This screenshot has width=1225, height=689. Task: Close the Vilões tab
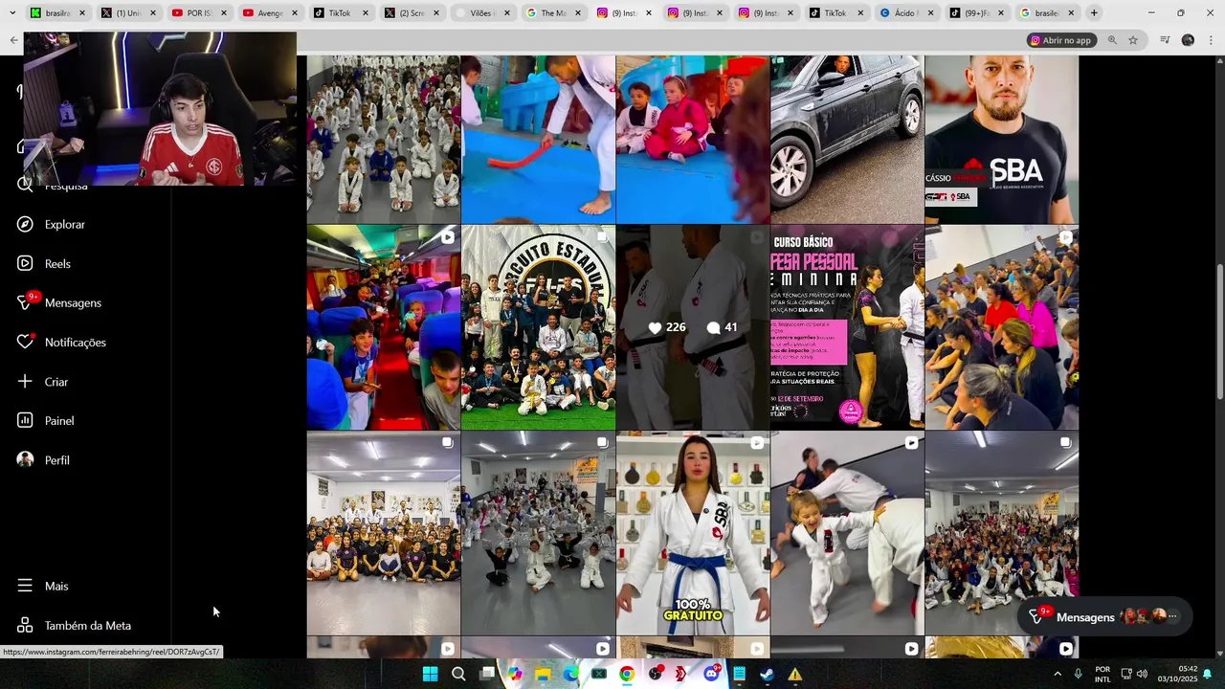pyautogui.click(x=507, y=13)
